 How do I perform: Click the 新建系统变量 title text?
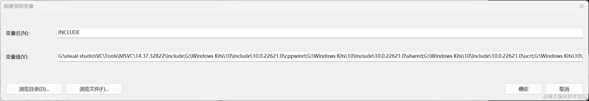click(x=19, y=6)
